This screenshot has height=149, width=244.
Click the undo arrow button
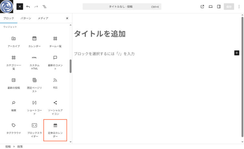[28, 6]
